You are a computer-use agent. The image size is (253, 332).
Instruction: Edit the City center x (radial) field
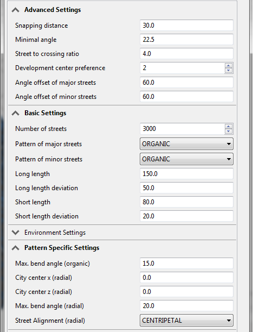pos(186,278)
